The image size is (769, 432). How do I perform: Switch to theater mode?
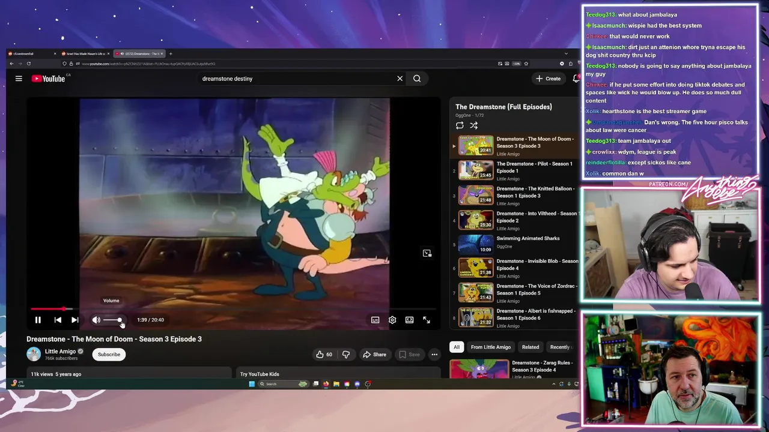[x=409, y=320]
